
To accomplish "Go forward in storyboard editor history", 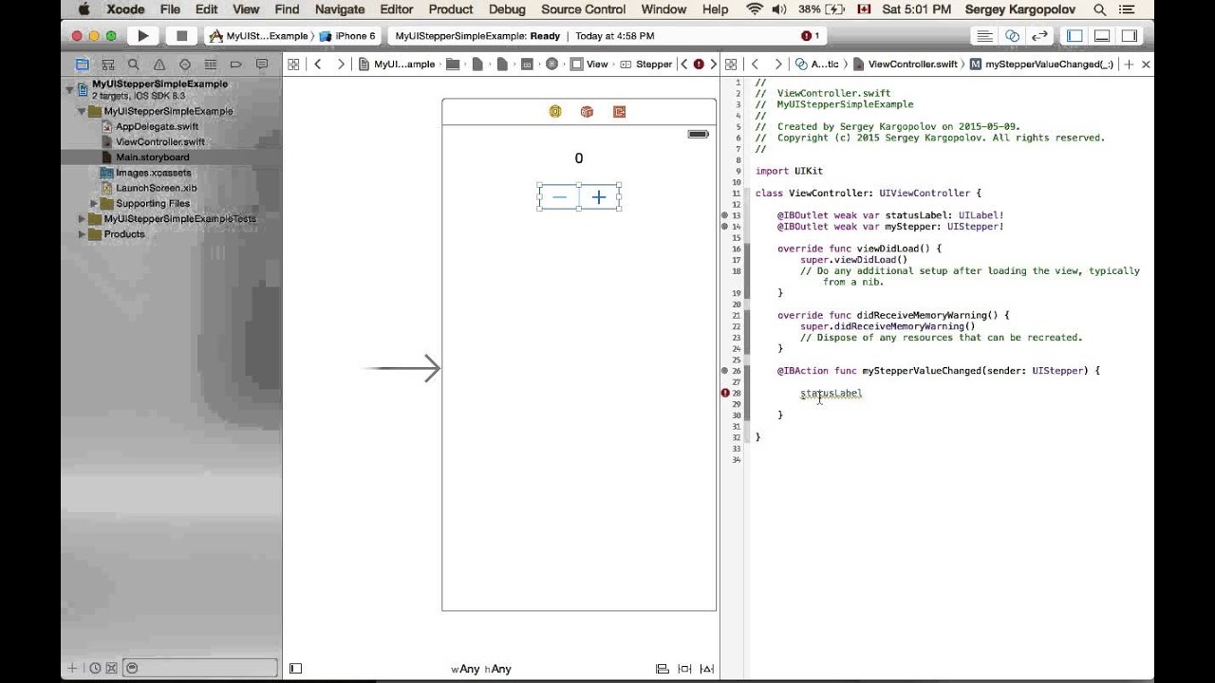I will pos(340,65).
